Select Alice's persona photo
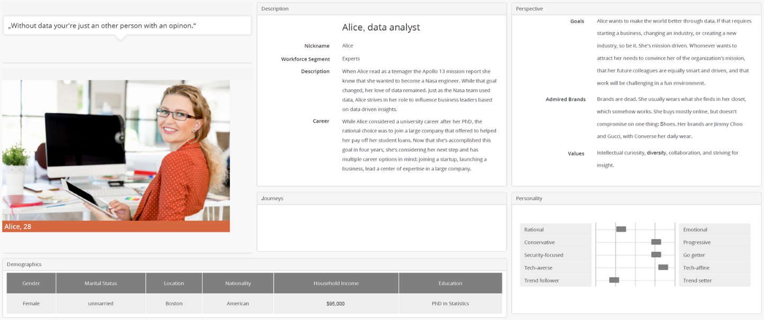Viewport: 764px width, 320px height. (116, 150)
